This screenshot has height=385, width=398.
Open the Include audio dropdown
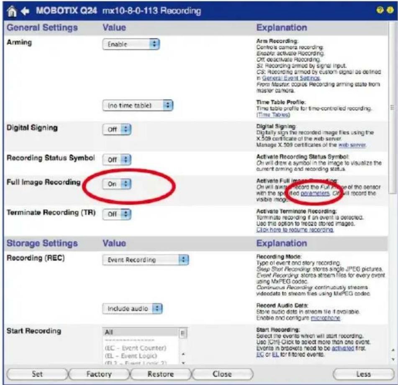coord(132,308)
